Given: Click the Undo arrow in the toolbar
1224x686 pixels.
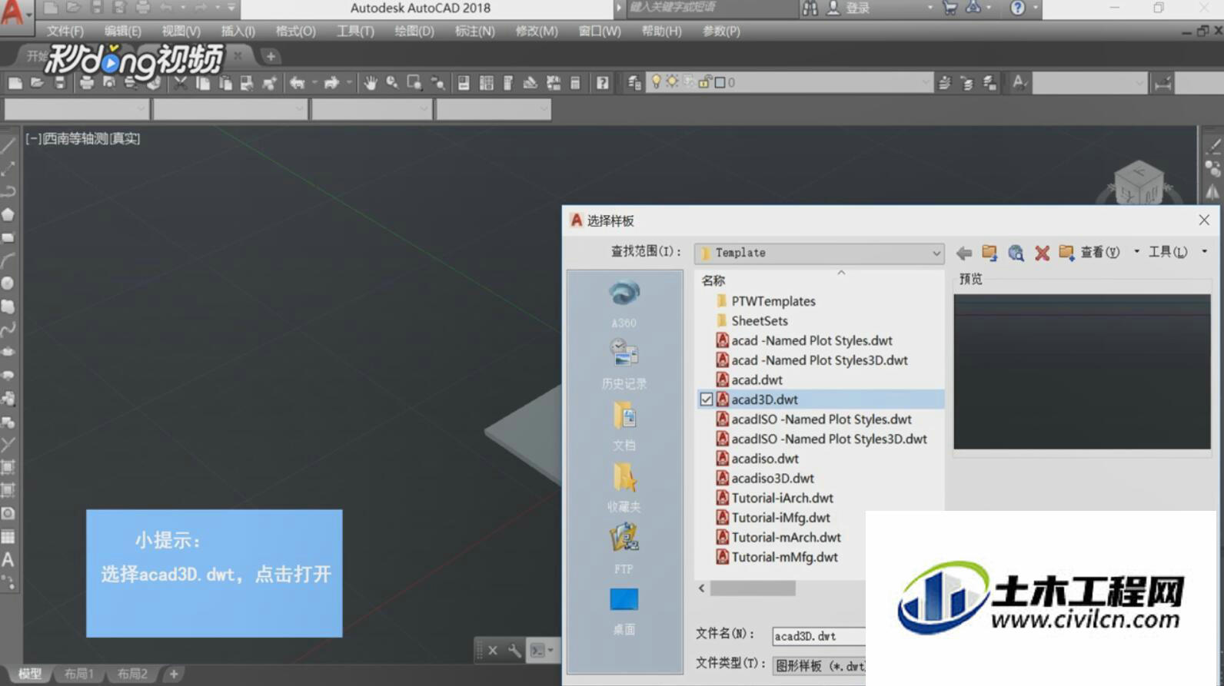Looking at the screenshot, I should [x=297, y=83].
